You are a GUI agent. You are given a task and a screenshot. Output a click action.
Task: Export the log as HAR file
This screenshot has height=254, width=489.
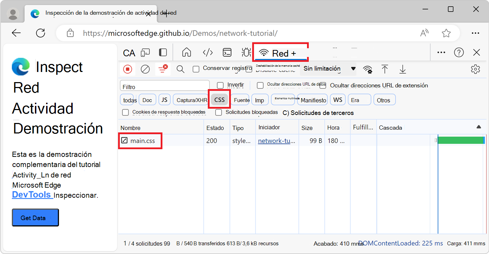402,70
